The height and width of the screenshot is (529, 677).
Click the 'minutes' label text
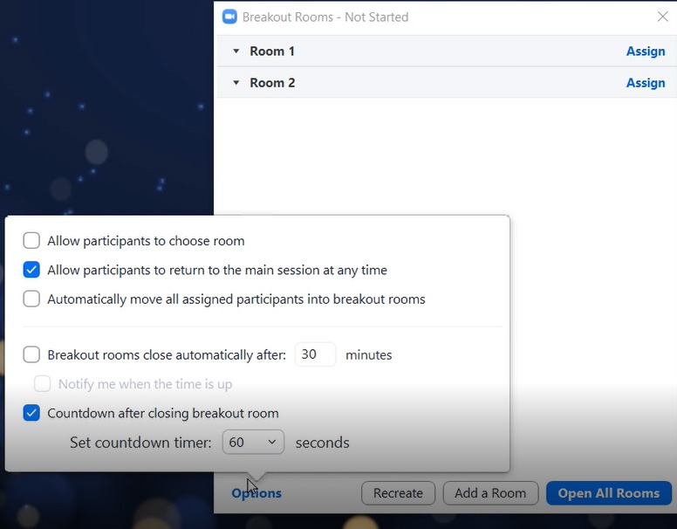pyautogui.click(x=369, y=354)
